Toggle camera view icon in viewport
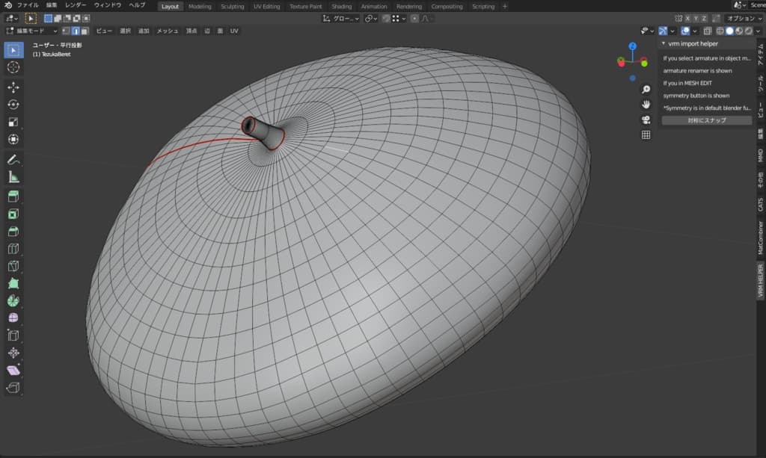766x458 pixels. point(646,120)
